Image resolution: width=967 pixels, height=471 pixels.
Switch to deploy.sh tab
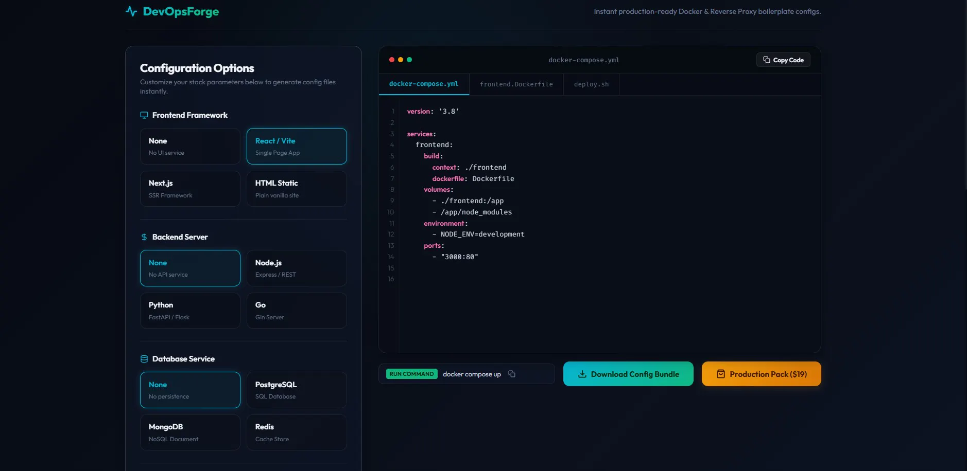pyautogui.click(x=591, y=84)
